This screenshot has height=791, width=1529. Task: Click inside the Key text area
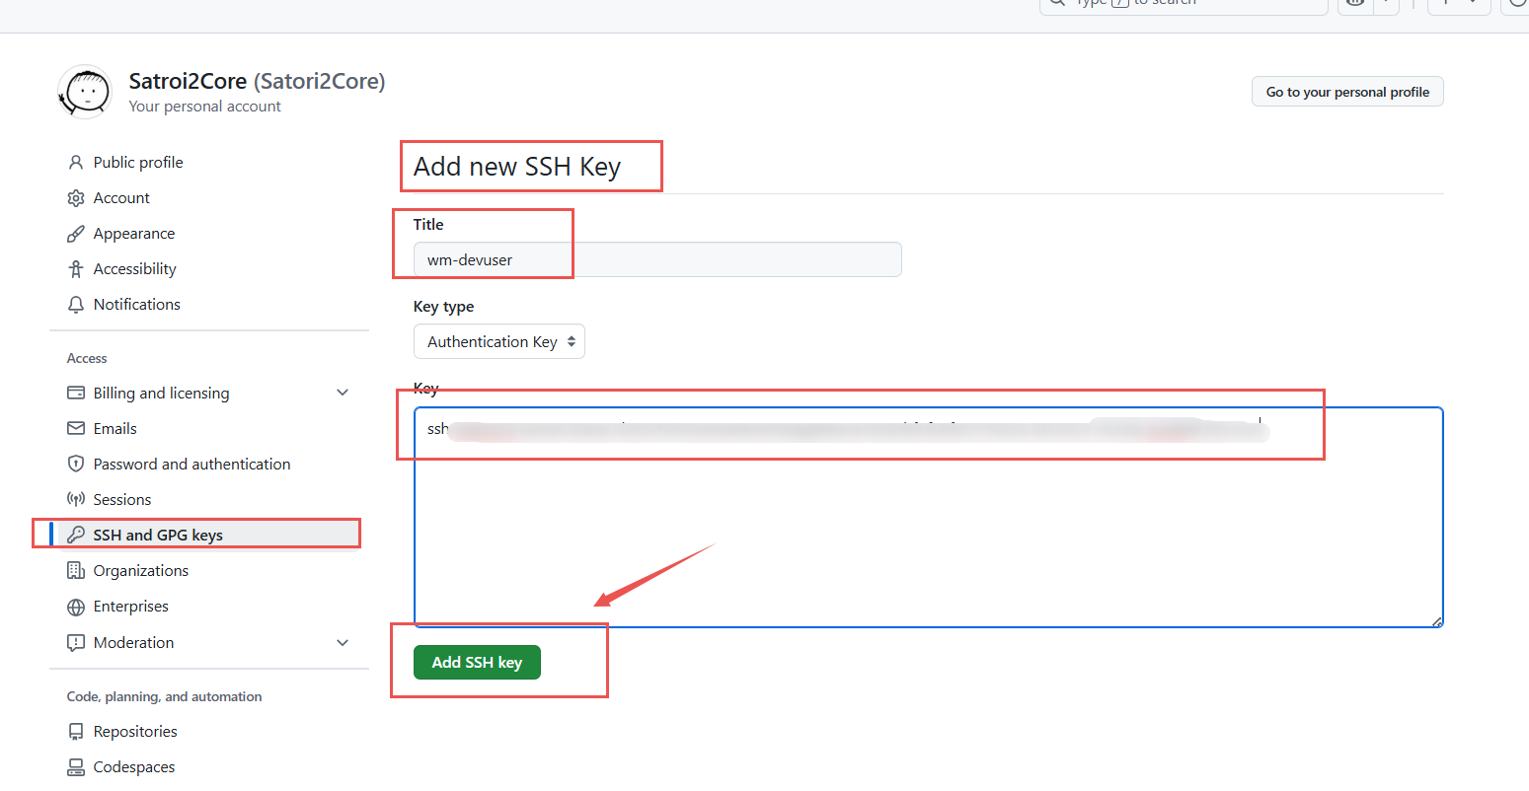(929, 518)
